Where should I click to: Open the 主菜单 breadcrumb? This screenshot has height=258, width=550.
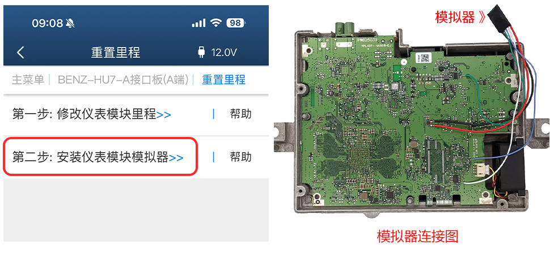[x=28, y=80]
